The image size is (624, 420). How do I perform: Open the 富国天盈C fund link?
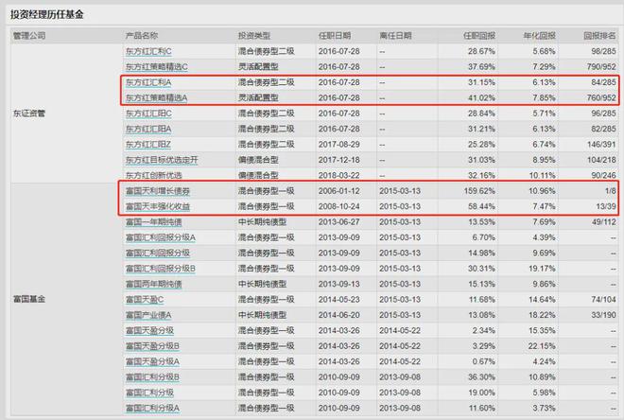click(x=145, y=300)
